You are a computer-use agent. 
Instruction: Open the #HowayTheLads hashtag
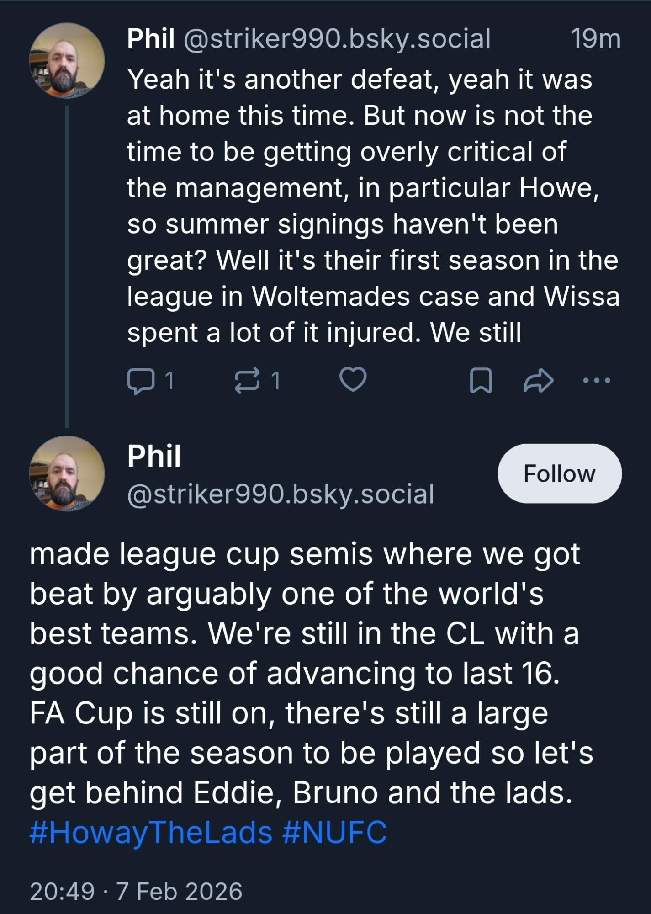(151, 832)
